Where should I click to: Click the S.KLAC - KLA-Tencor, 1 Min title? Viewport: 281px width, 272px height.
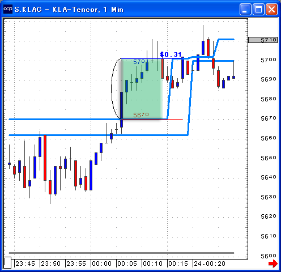coord(69,10)
